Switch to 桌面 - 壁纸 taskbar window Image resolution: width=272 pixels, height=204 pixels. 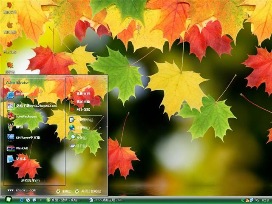click(63, 200)
